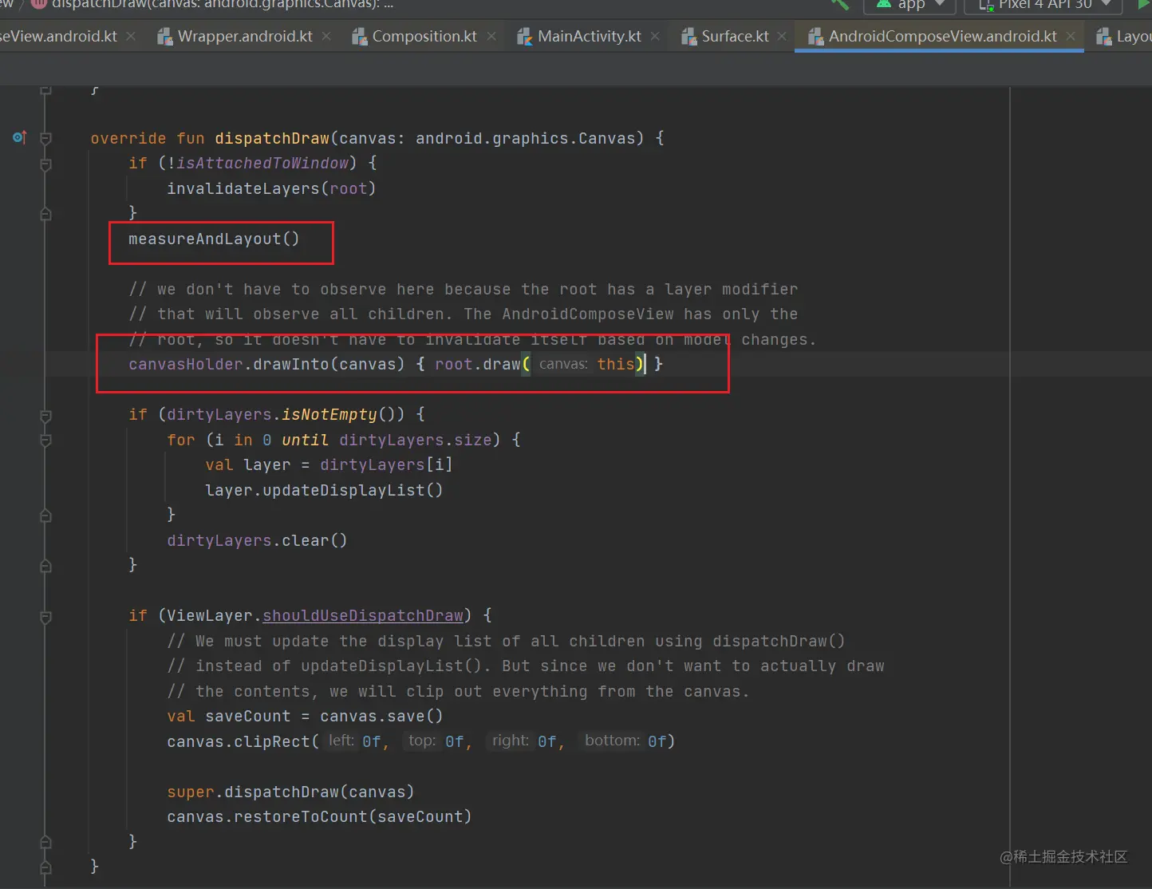Switch to the Surface.kt tab
This screenshot has height=889, width=1152.
[735, 36]
